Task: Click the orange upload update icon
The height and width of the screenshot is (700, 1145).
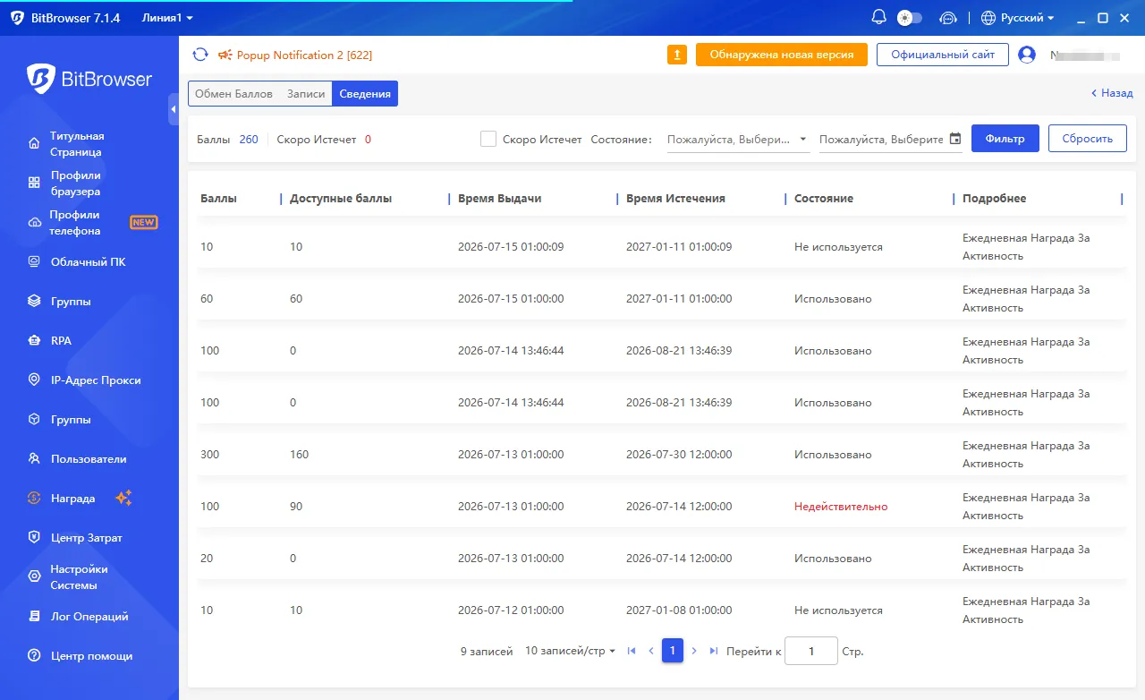Action: coord(677,55)
